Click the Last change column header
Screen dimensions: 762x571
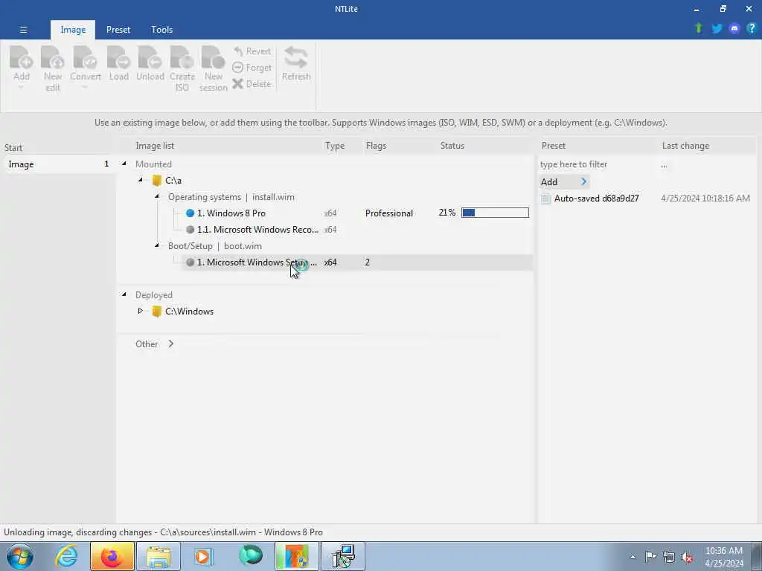[x=685, y=146]
